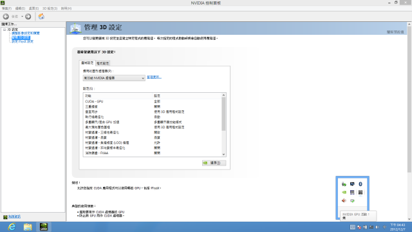Open the preferred graphics processor dropdown
Screen dimensions: 412x232
tap(114, 78)
